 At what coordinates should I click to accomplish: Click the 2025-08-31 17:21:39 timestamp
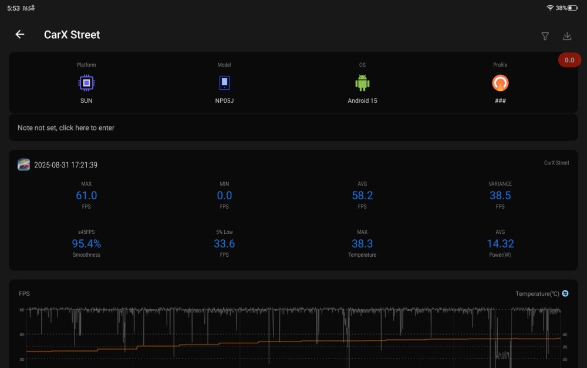coord(66,165)
